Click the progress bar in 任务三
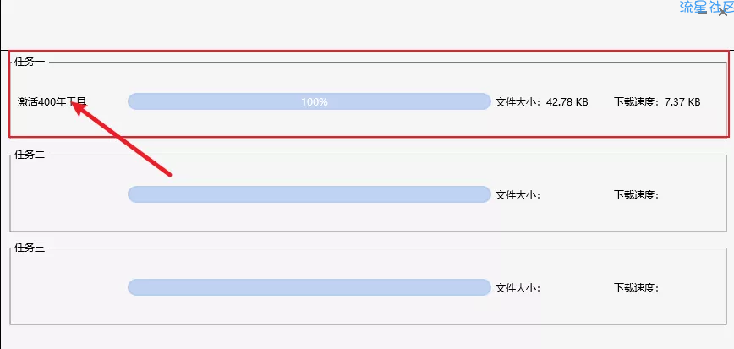 click(309, 287)
